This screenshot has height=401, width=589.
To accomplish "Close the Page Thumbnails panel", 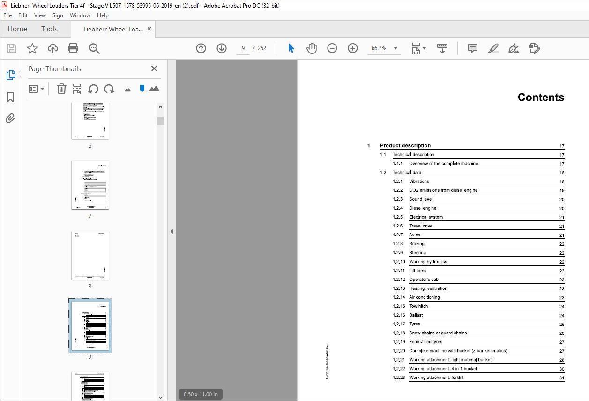I will 154,68.
